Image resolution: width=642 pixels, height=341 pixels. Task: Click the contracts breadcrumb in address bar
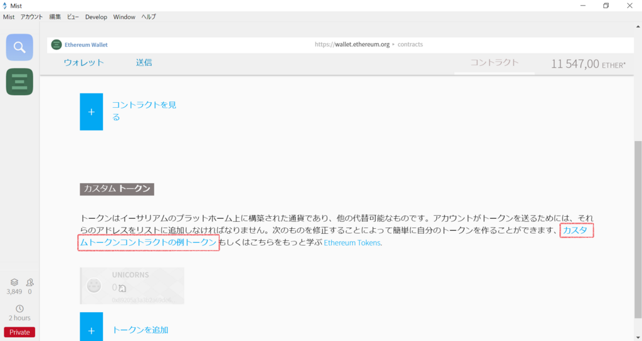[410, 45]
